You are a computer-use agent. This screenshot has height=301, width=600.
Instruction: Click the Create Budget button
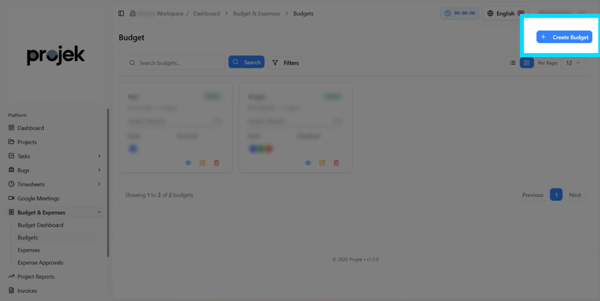pyautogui.click(x=564, y=37)
